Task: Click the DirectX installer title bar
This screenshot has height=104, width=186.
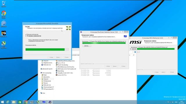Action: pyautogui.click(x=47, y=24)
